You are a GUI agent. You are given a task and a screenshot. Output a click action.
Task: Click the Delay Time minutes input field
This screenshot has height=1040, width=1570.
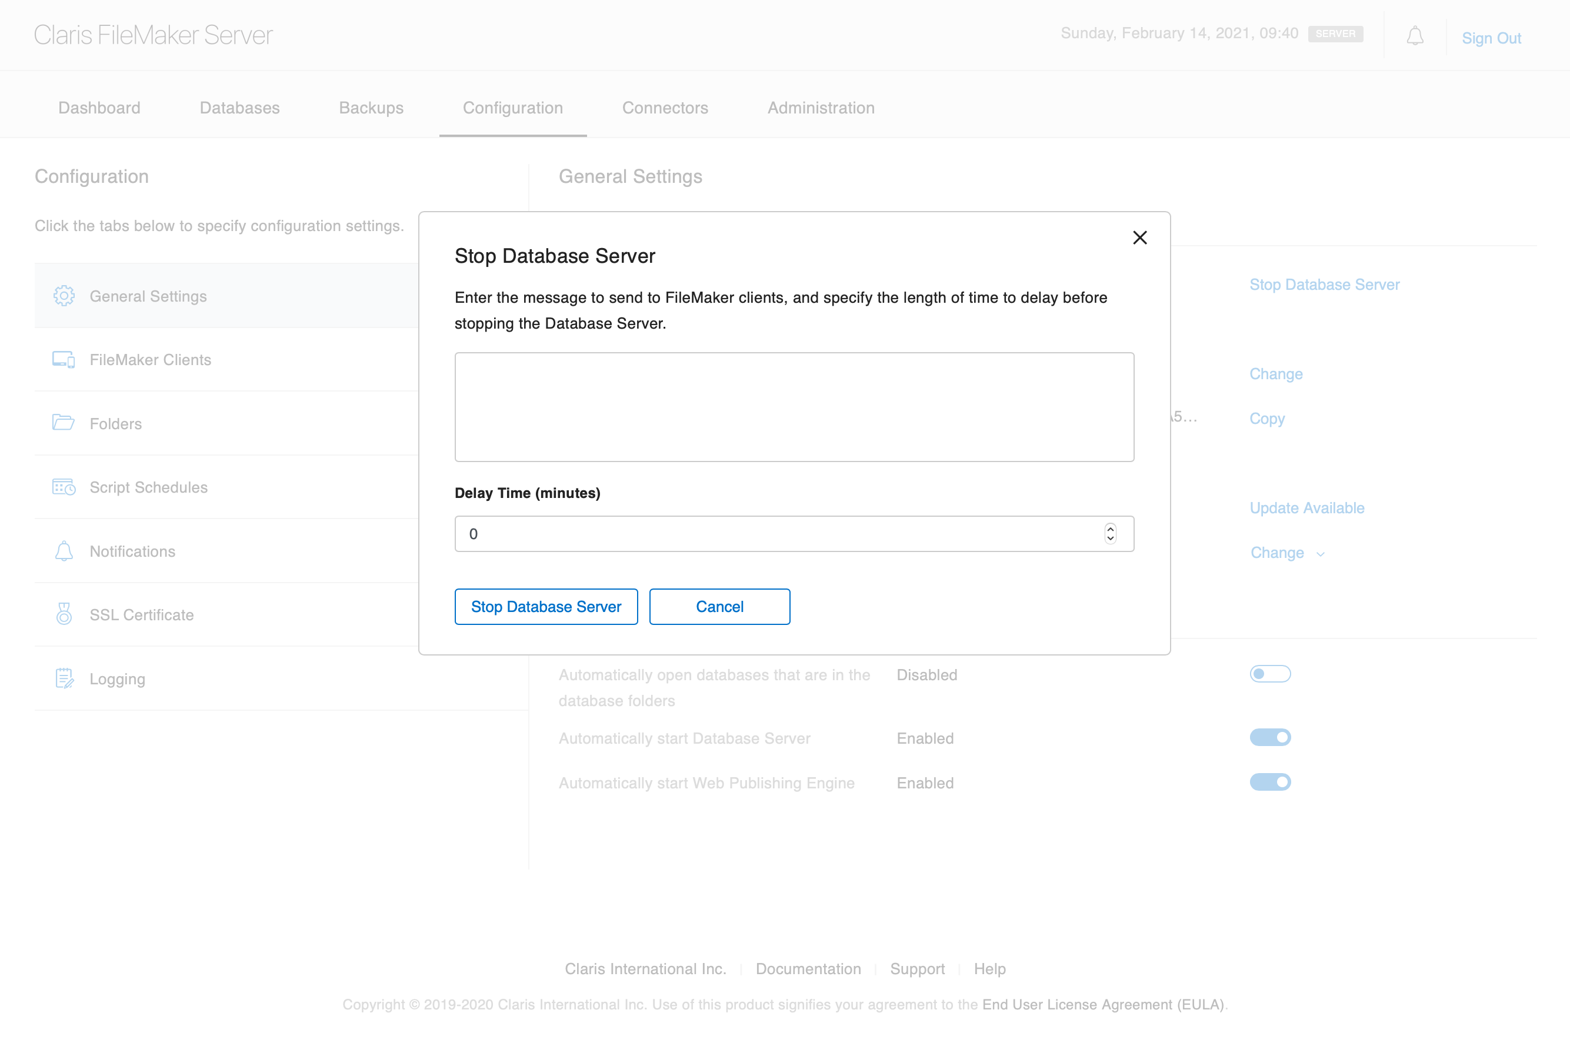[794, 533]
